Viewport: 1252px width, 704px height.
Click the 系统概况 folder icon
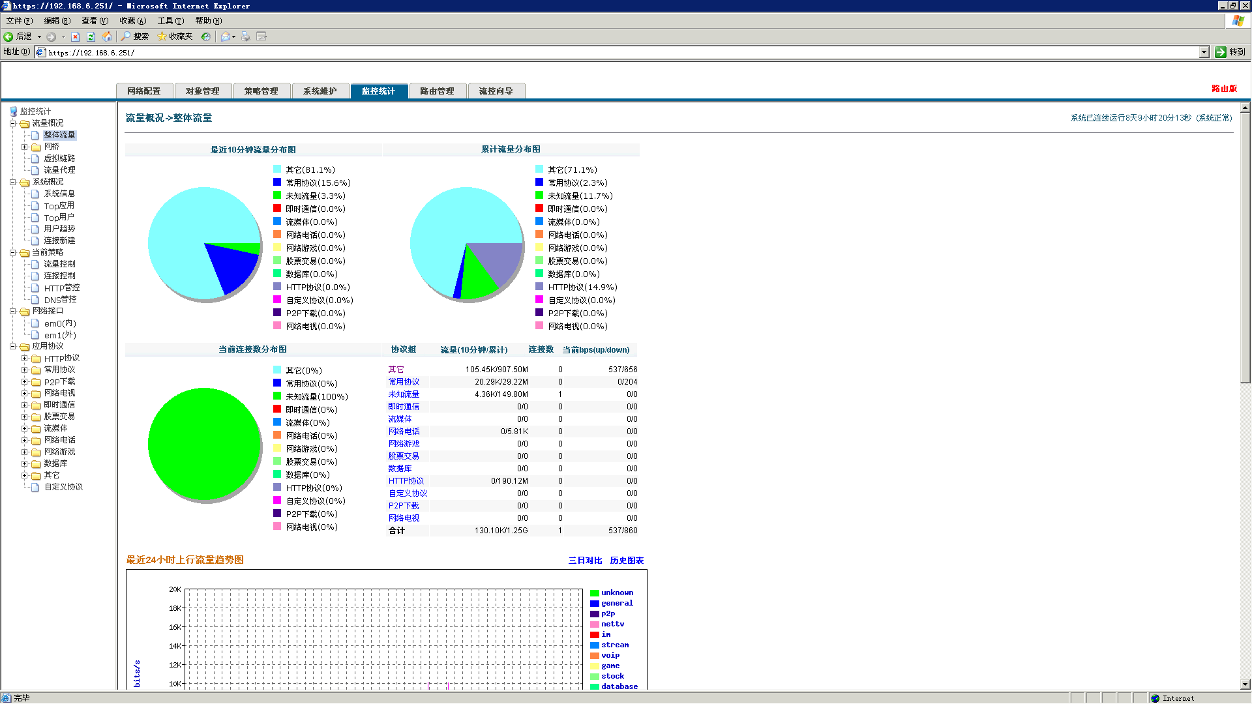point(25,182)
